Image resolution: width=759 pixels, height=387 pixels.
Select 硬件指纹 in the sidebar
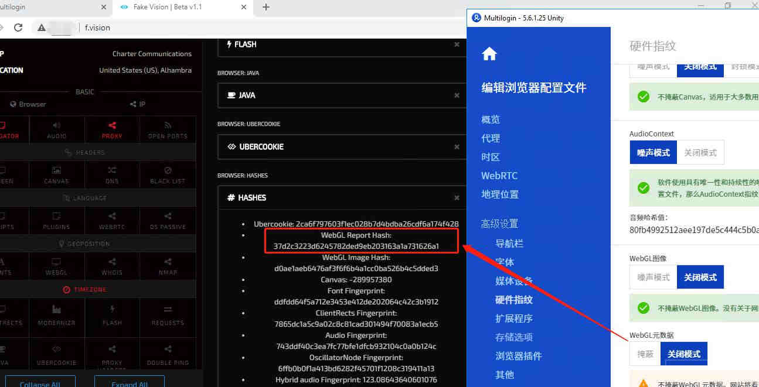coord(514,299)
